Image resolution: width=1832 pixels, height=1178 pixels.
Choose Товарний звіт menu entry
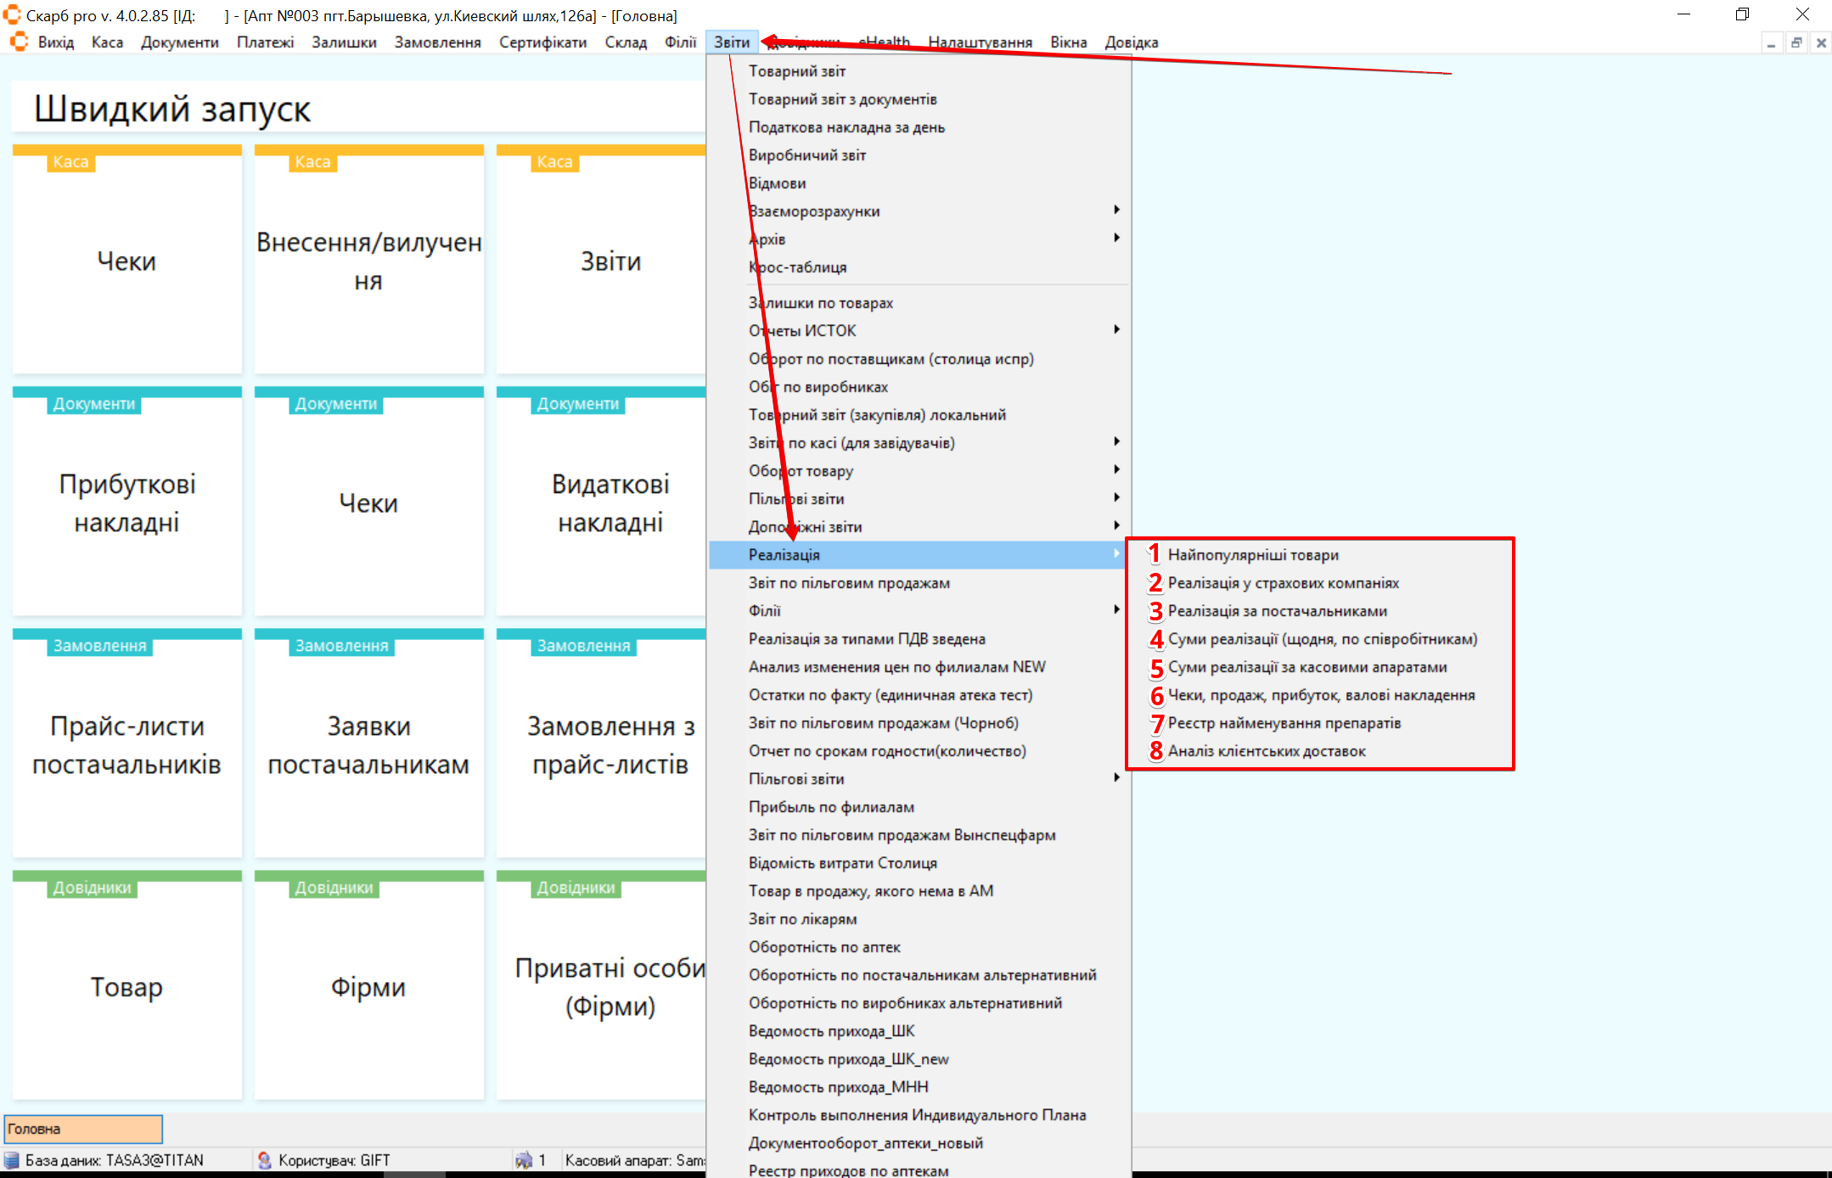pos(796,71)
